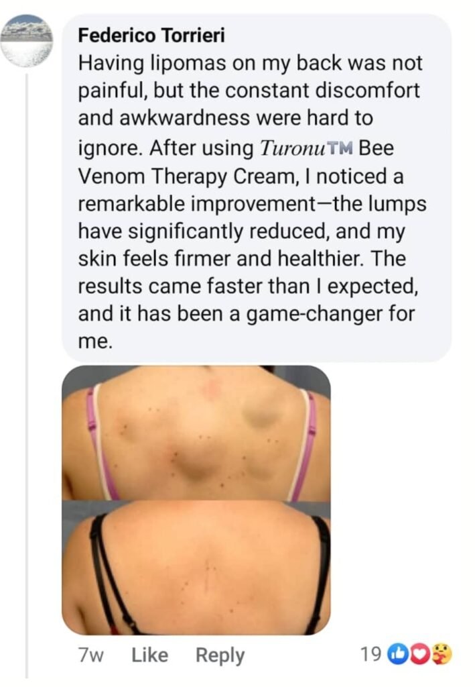475x687 pixels.
Task: Click the care emoji reaction icon
Action: 440,654
